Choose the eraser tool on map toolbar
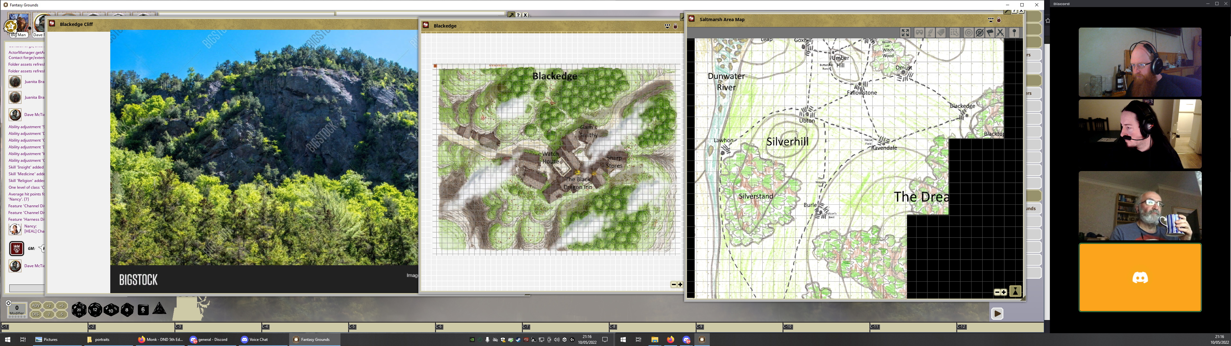The height and width of the screenshot is (346, 1231). tap(941, 32)
